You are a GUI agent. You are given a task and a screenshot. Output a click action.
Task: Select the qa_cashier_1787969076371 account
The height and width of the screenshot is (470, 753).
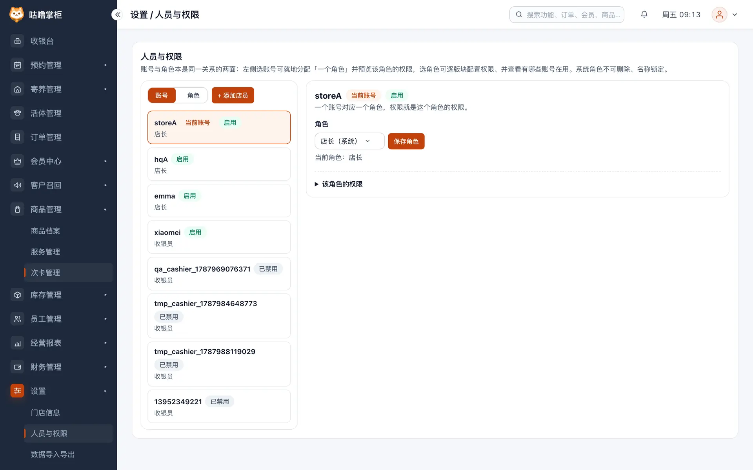pos(219,274)
